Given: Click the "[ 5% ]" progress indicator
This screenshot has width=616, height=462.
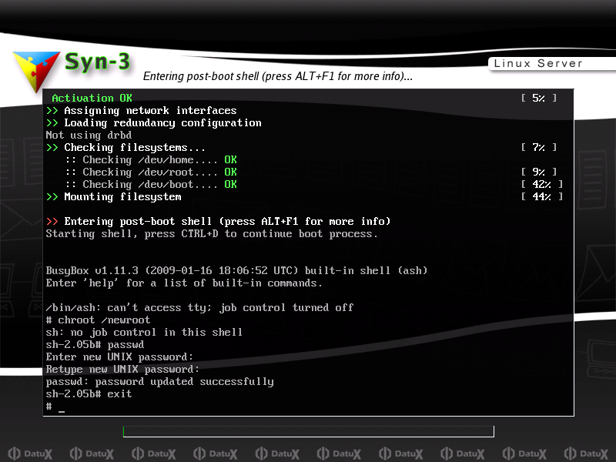Looking at the screenshot, I should pos(538,98).
